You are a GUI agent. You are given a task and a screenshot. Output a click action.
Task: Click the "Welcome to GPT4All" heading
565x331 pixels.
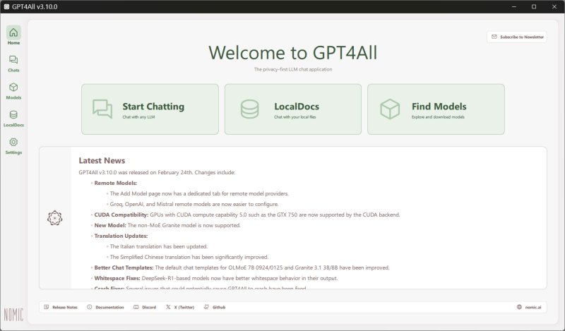pos(293,53)
